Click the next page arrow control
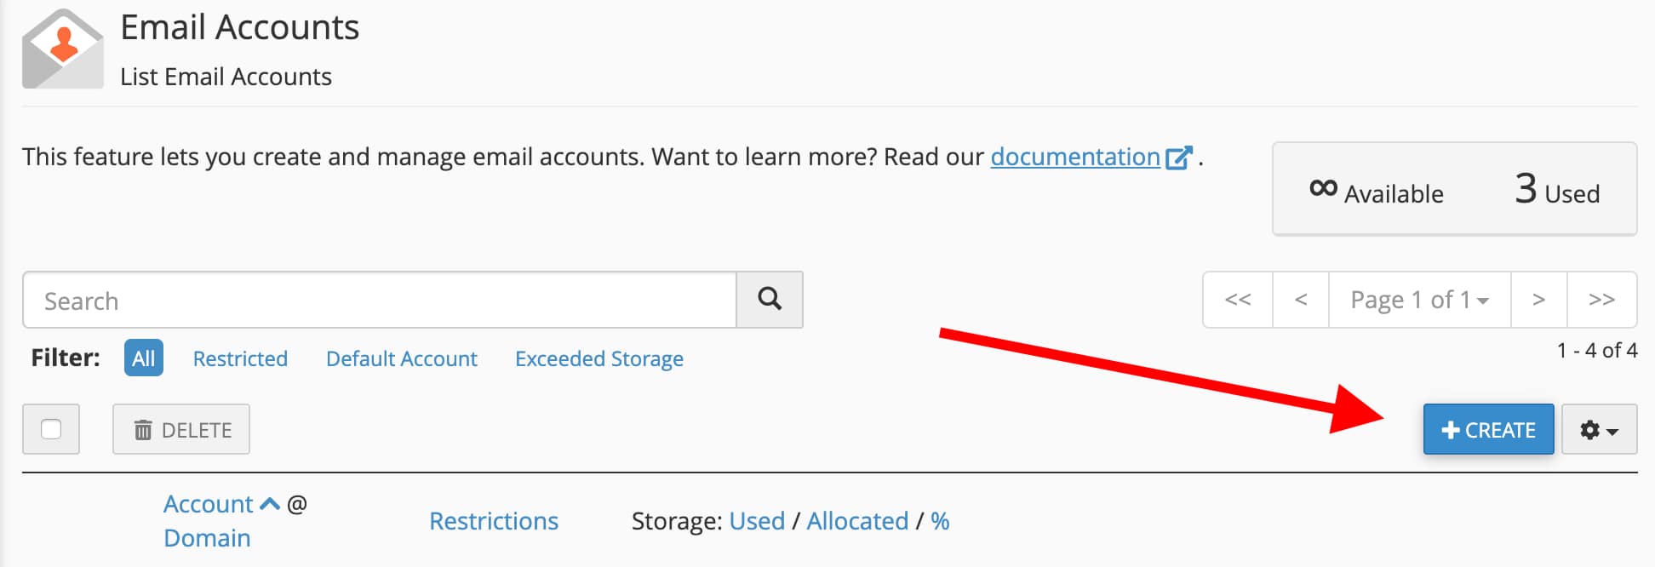 pos(1538,300)
